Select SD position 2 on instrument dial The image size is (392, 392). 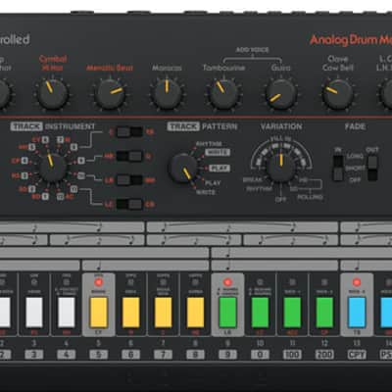(31, 189)
